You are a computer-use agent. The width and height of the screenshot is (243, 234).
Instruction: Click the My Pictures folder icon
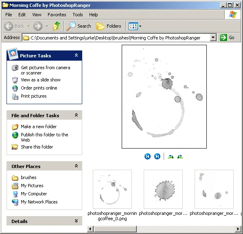click(15, 186)
